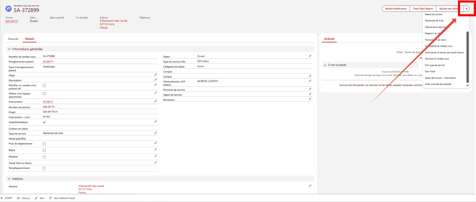Edit the Objet field with its pencil icon

(x=156, y=75)
